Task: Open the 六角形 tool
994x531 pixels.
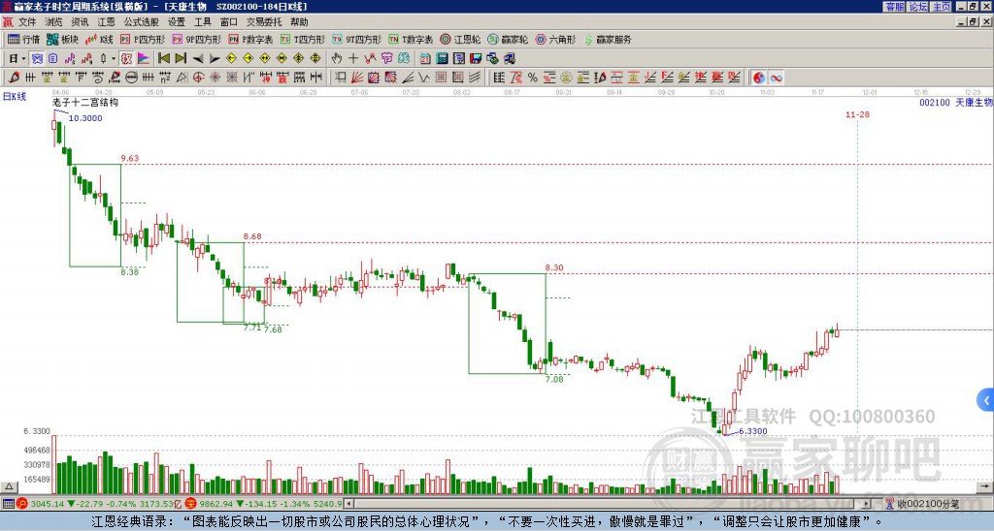Action: (x=555, y=39)
